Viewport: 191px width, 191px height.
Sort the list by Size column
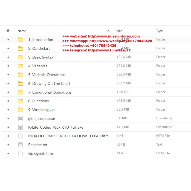119,31
